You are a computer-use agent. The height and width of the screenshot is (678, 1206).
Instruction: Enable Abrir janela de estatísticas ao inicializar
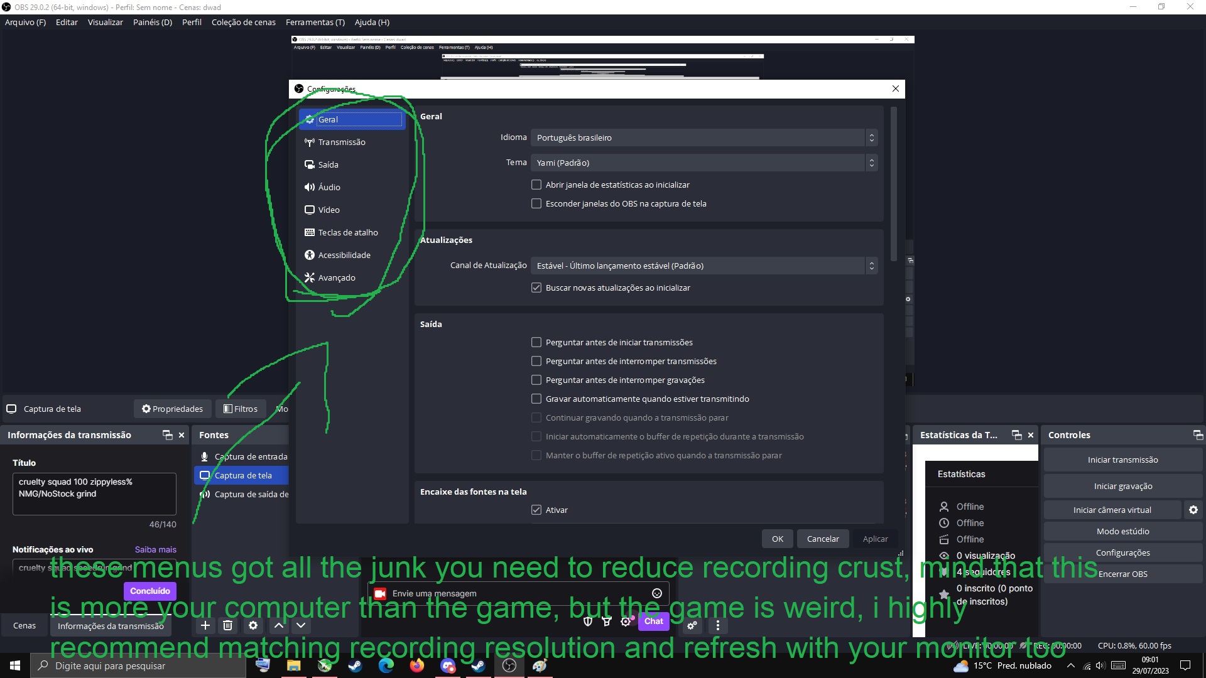point(536,185)
